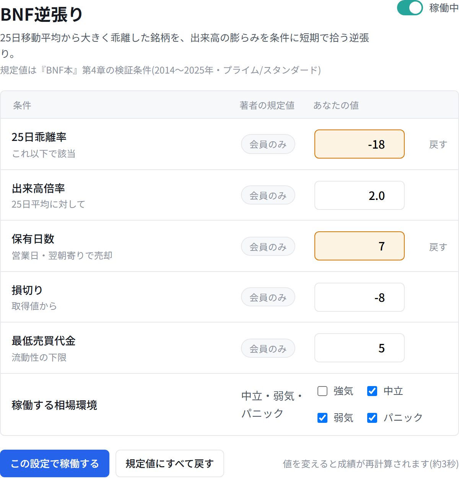Uncheck the パニック market checkbox

click(x=372, y=418)
